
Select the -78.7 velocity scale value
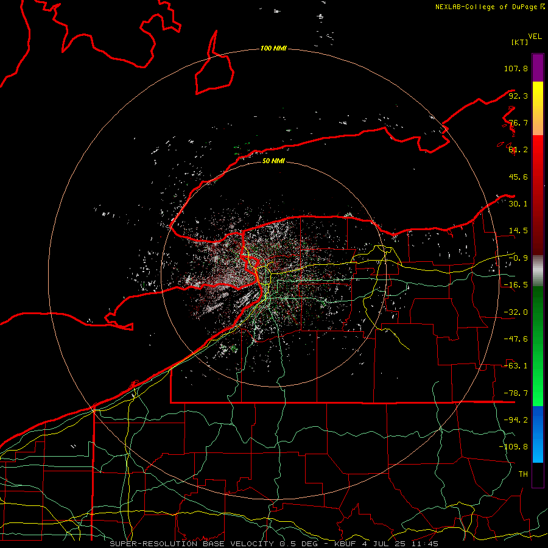click(516, 393)
